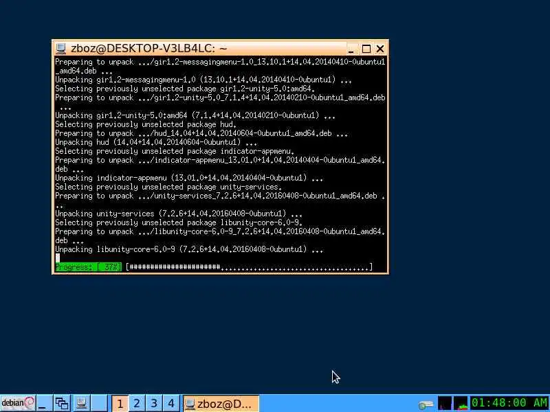
Task: Switch to workspace 2
Action: point(137,403)
